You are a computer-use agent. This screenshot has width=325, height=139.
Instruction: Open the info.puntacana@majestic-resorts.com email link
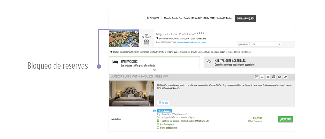pos(191,42)
